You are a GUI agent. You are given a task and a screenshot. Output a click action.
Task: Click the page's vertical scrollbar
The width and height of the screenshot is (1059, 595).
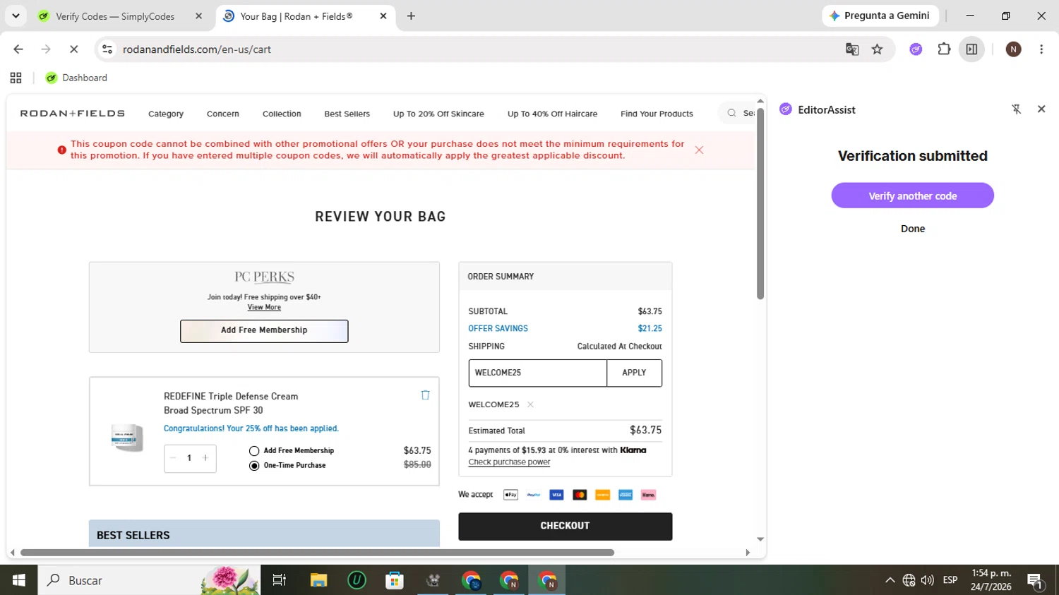[760, 204]
